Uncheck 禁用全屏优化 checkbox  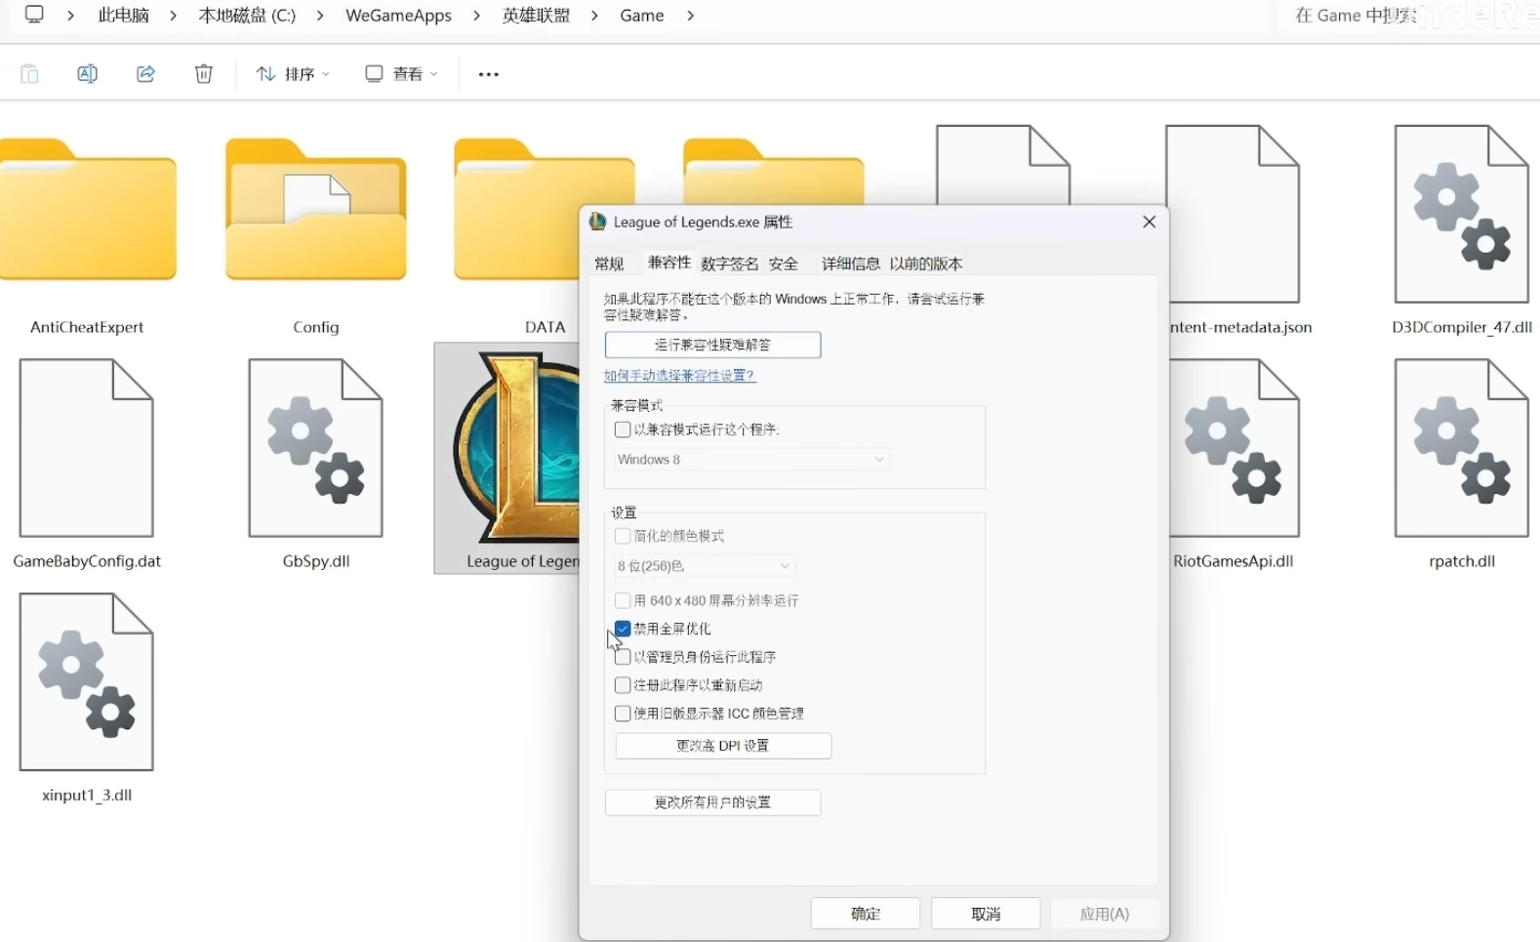(x=623, y=629)
